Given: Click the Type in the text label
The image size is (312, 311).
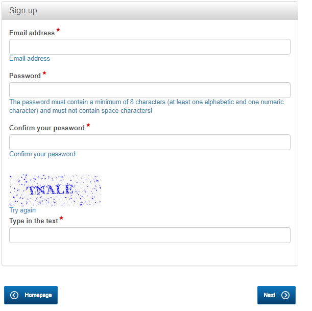Looking at the screenshot, I should (x=34, y=221).
